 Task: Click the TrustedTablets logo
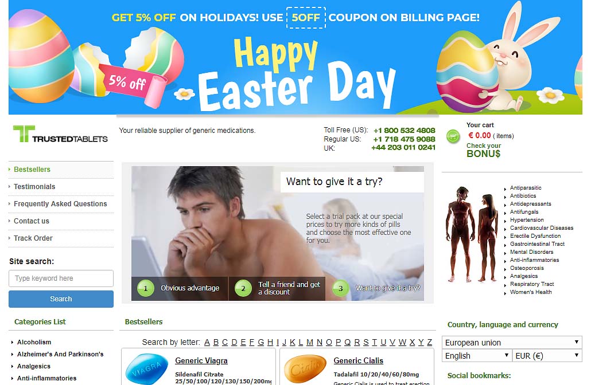[60, 135]
